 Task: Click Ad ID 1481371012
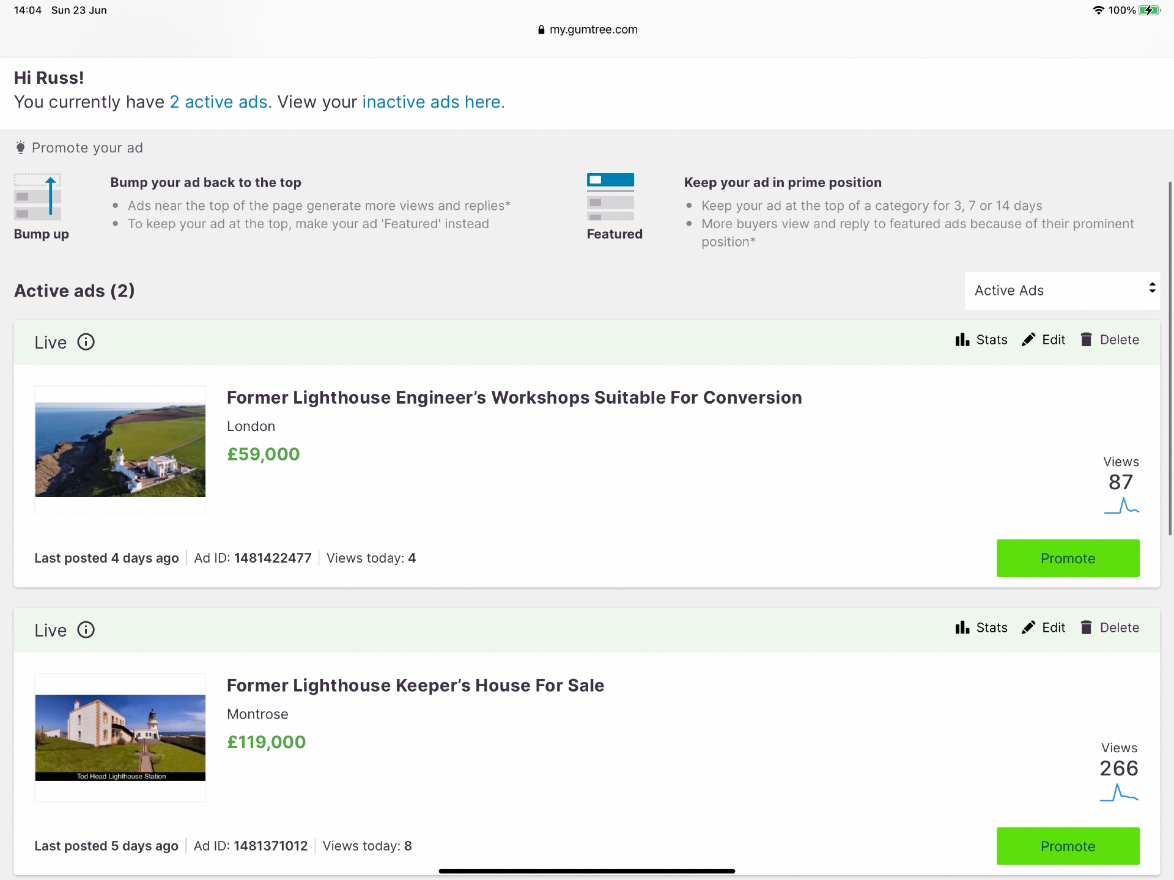pos(251,846)
